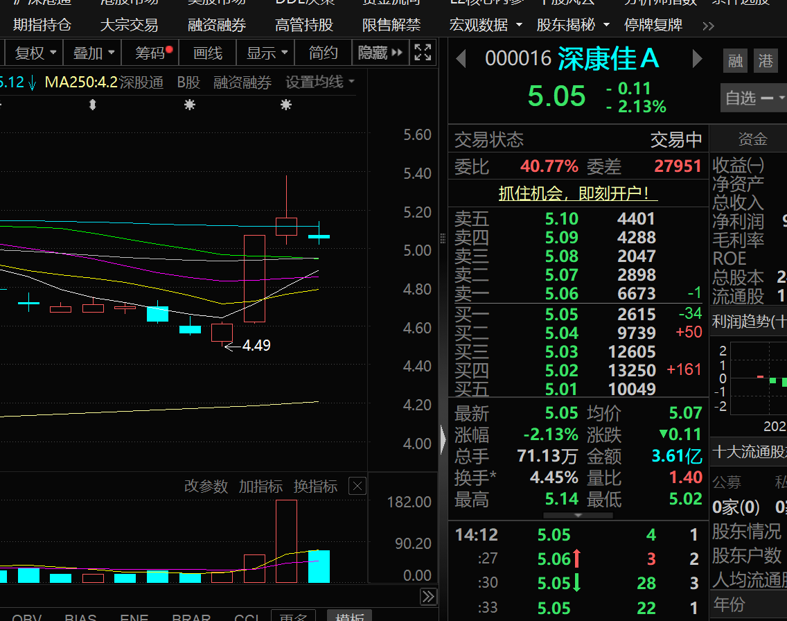
Task: Click the B股 tag
Action: click(188, 82)
